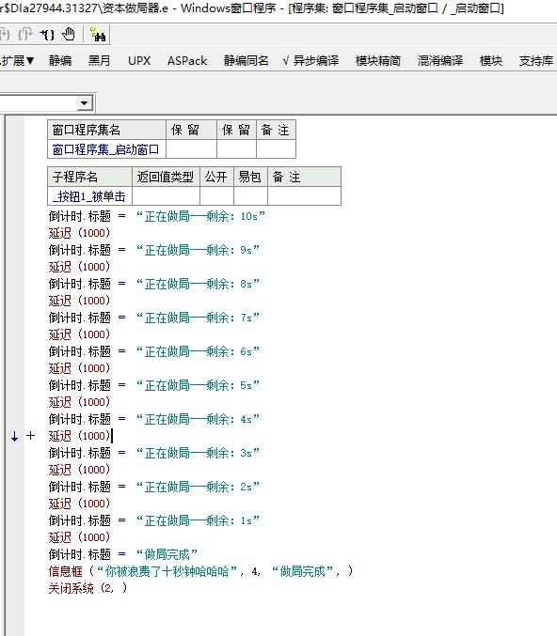Click the 静编 compile button
This screenshot has width=557, height=636.
point(60,61)
